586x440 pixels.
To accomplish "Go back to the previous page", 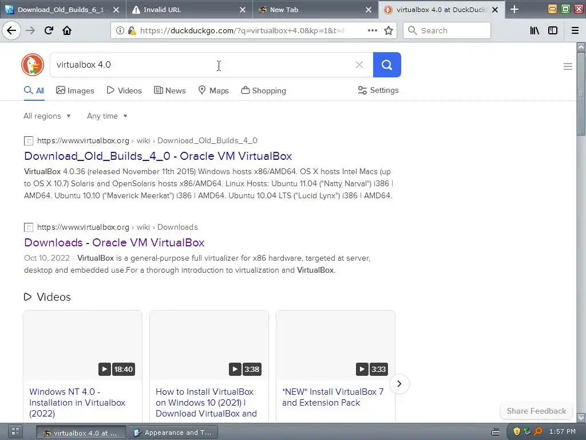I will (11, 30).
